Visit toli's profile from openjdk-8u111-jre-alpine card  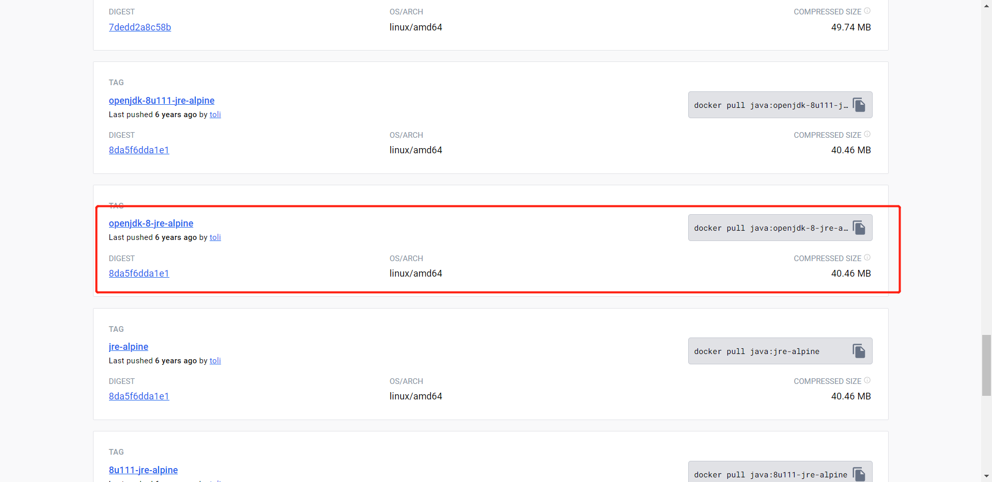pos(215,115)
